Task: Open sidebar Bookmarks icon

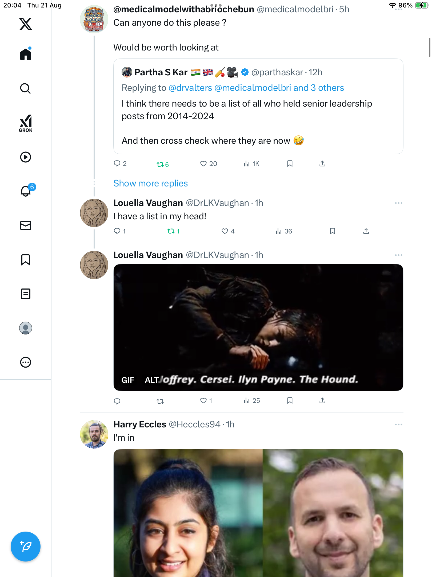Action: coord(26,260)
